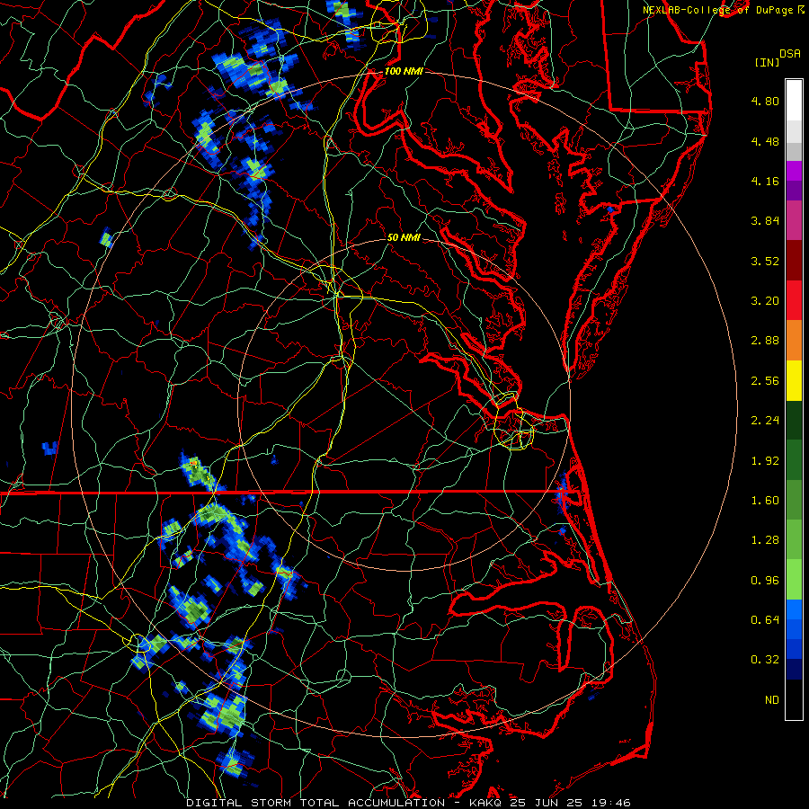Select the 0.96 legend value

click(765, 581)
